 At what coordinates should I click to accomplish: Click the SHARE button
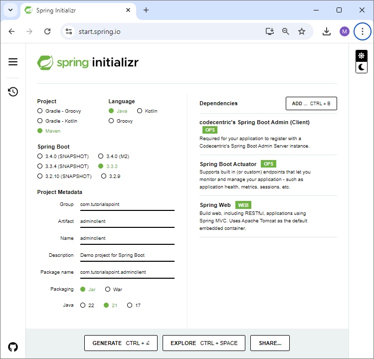point(270,343)
